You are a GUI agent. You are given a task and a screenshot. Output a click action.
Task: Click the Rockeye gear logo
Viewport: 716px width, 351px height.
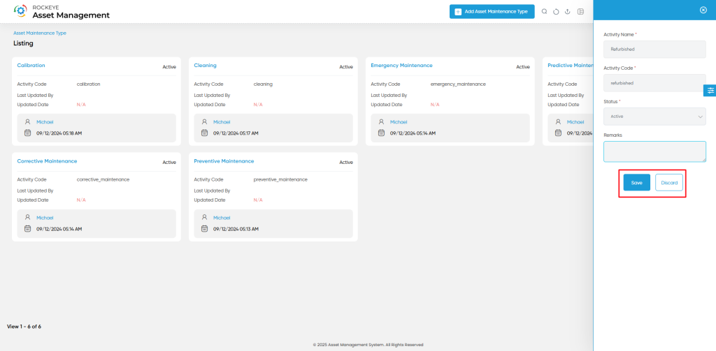[x=21, y=11]
